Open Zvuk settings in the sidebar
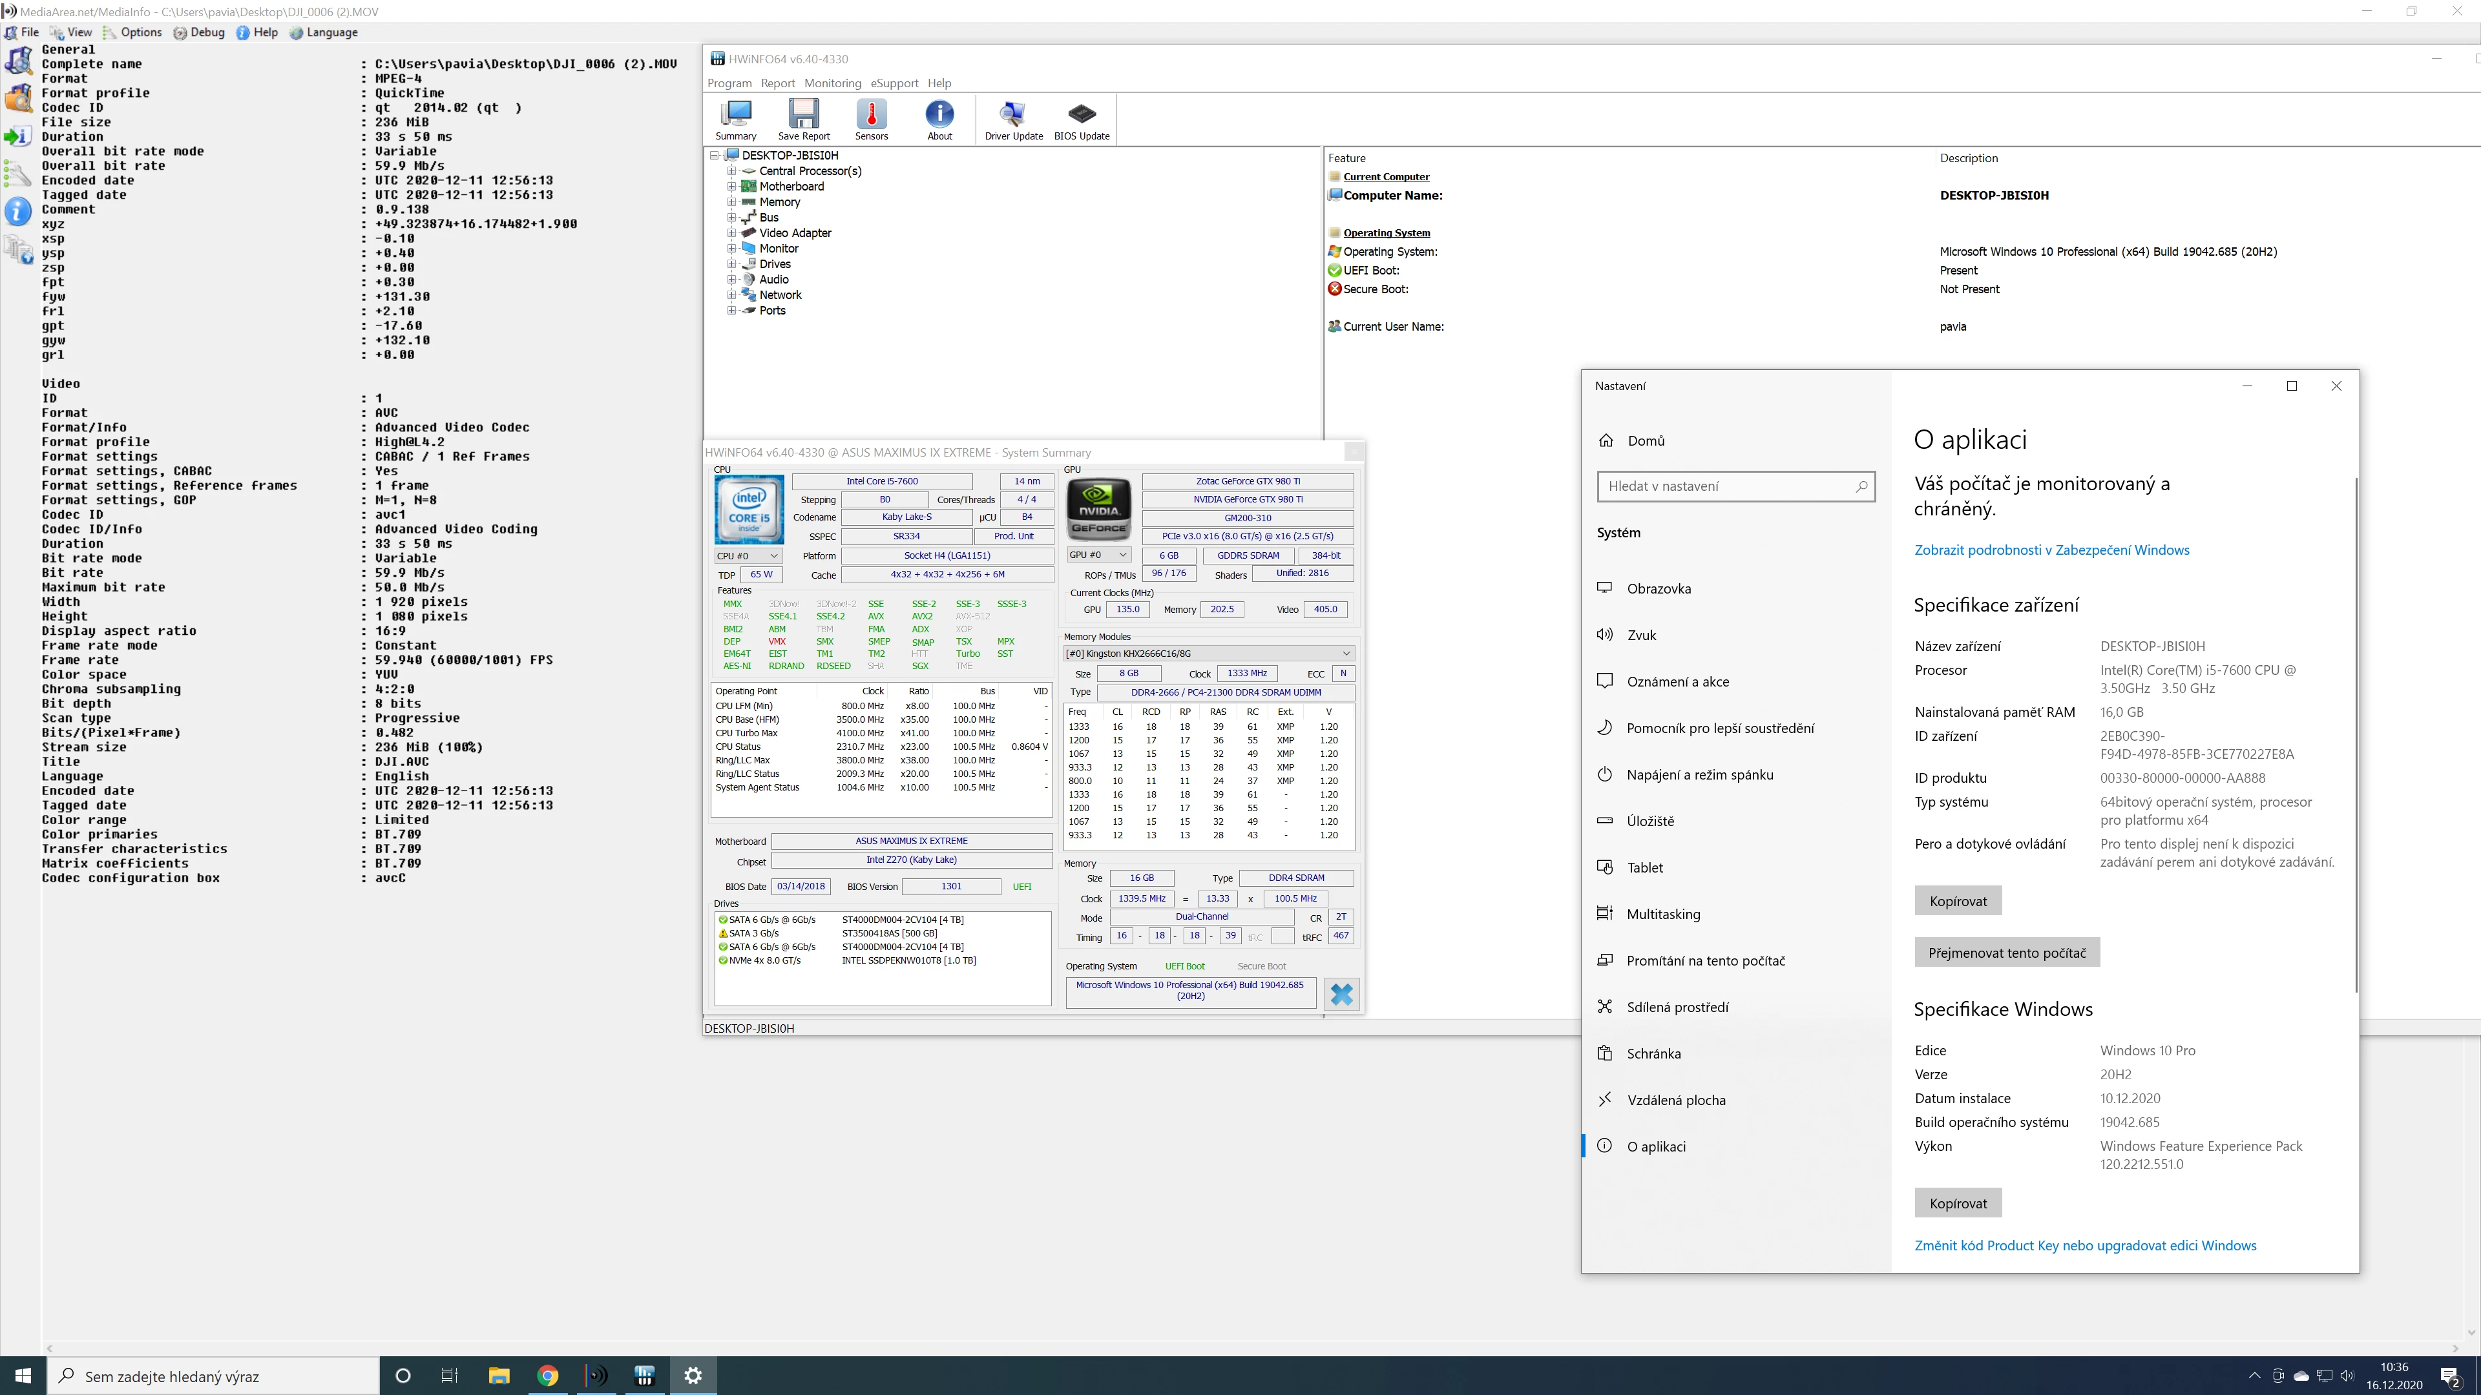Image resolution: width=2481 pixels, height=1395 pixels. [x=1641, y=634]
